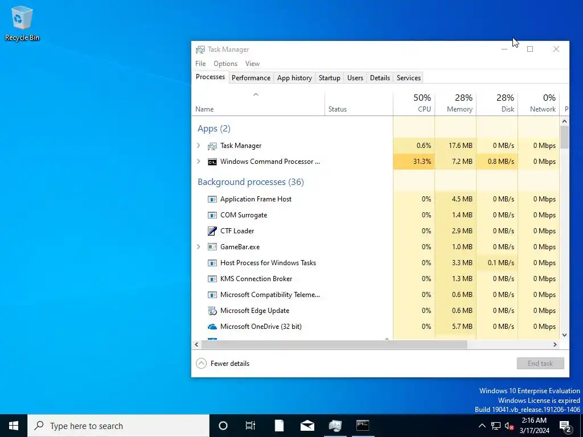Viewport: 583px width, 437px height.
Task: Click the Cortana circle taskbar icon
Action: coord(223,426)
